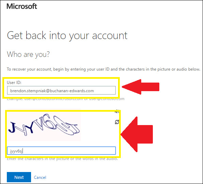
Task: Click the 'User ID:' label
Action: pyautogui.click(x=14, y=83)
